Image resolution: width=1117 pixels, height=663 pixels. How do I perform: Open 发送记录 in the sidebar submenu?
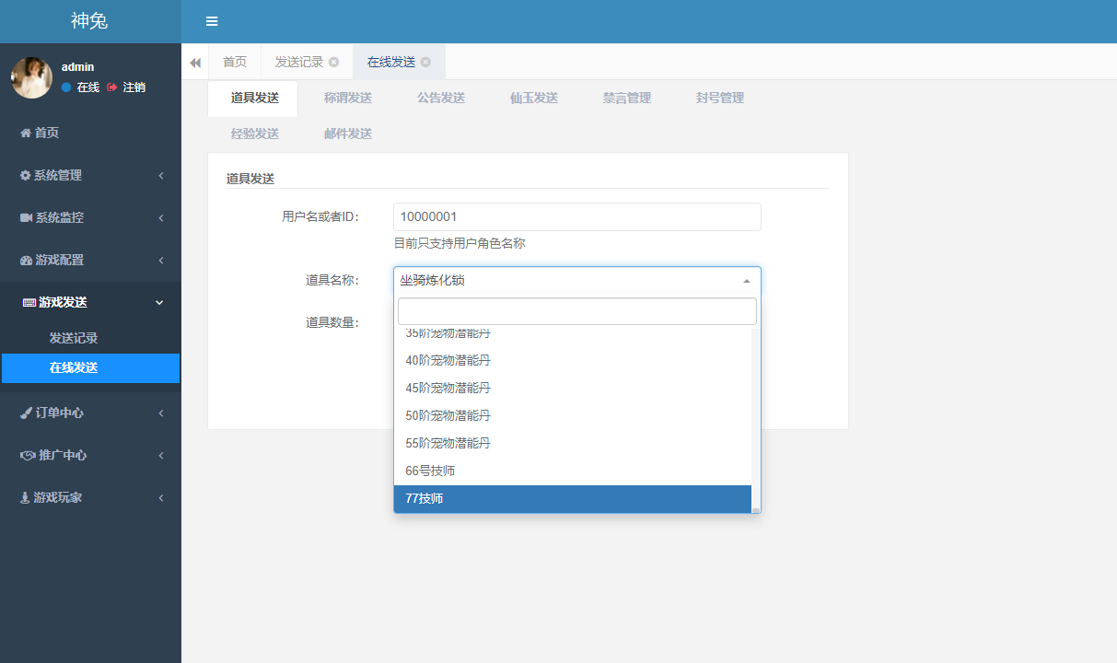[74, 338]
